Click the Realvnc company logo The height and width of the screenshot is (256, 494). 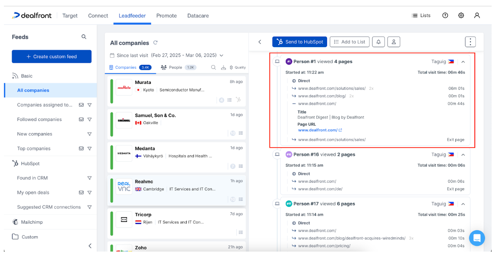click(124, 187)
